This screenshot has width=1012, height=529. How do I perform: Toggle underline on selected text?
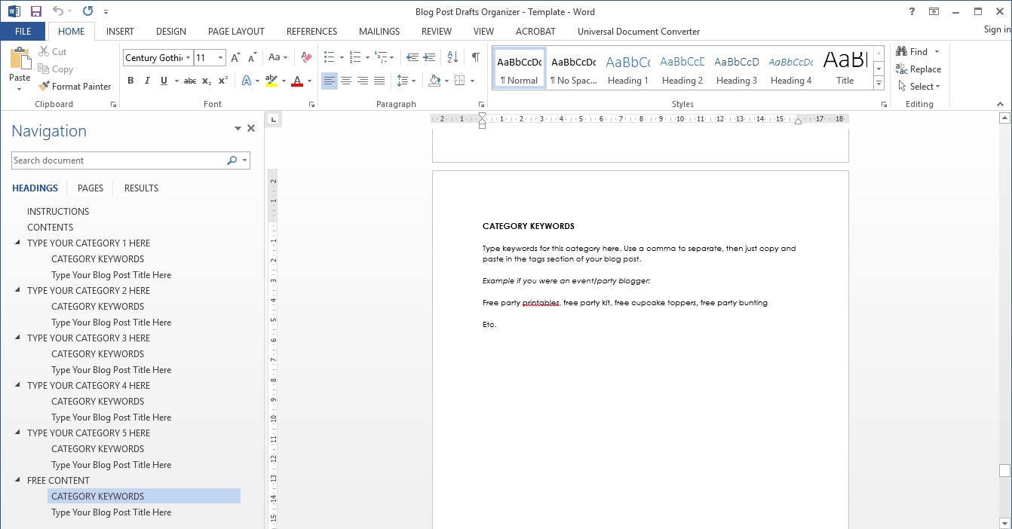coord(164,81)
